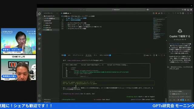
Task: Open the Copilot icon in title bar
Action: pos(148,10)
